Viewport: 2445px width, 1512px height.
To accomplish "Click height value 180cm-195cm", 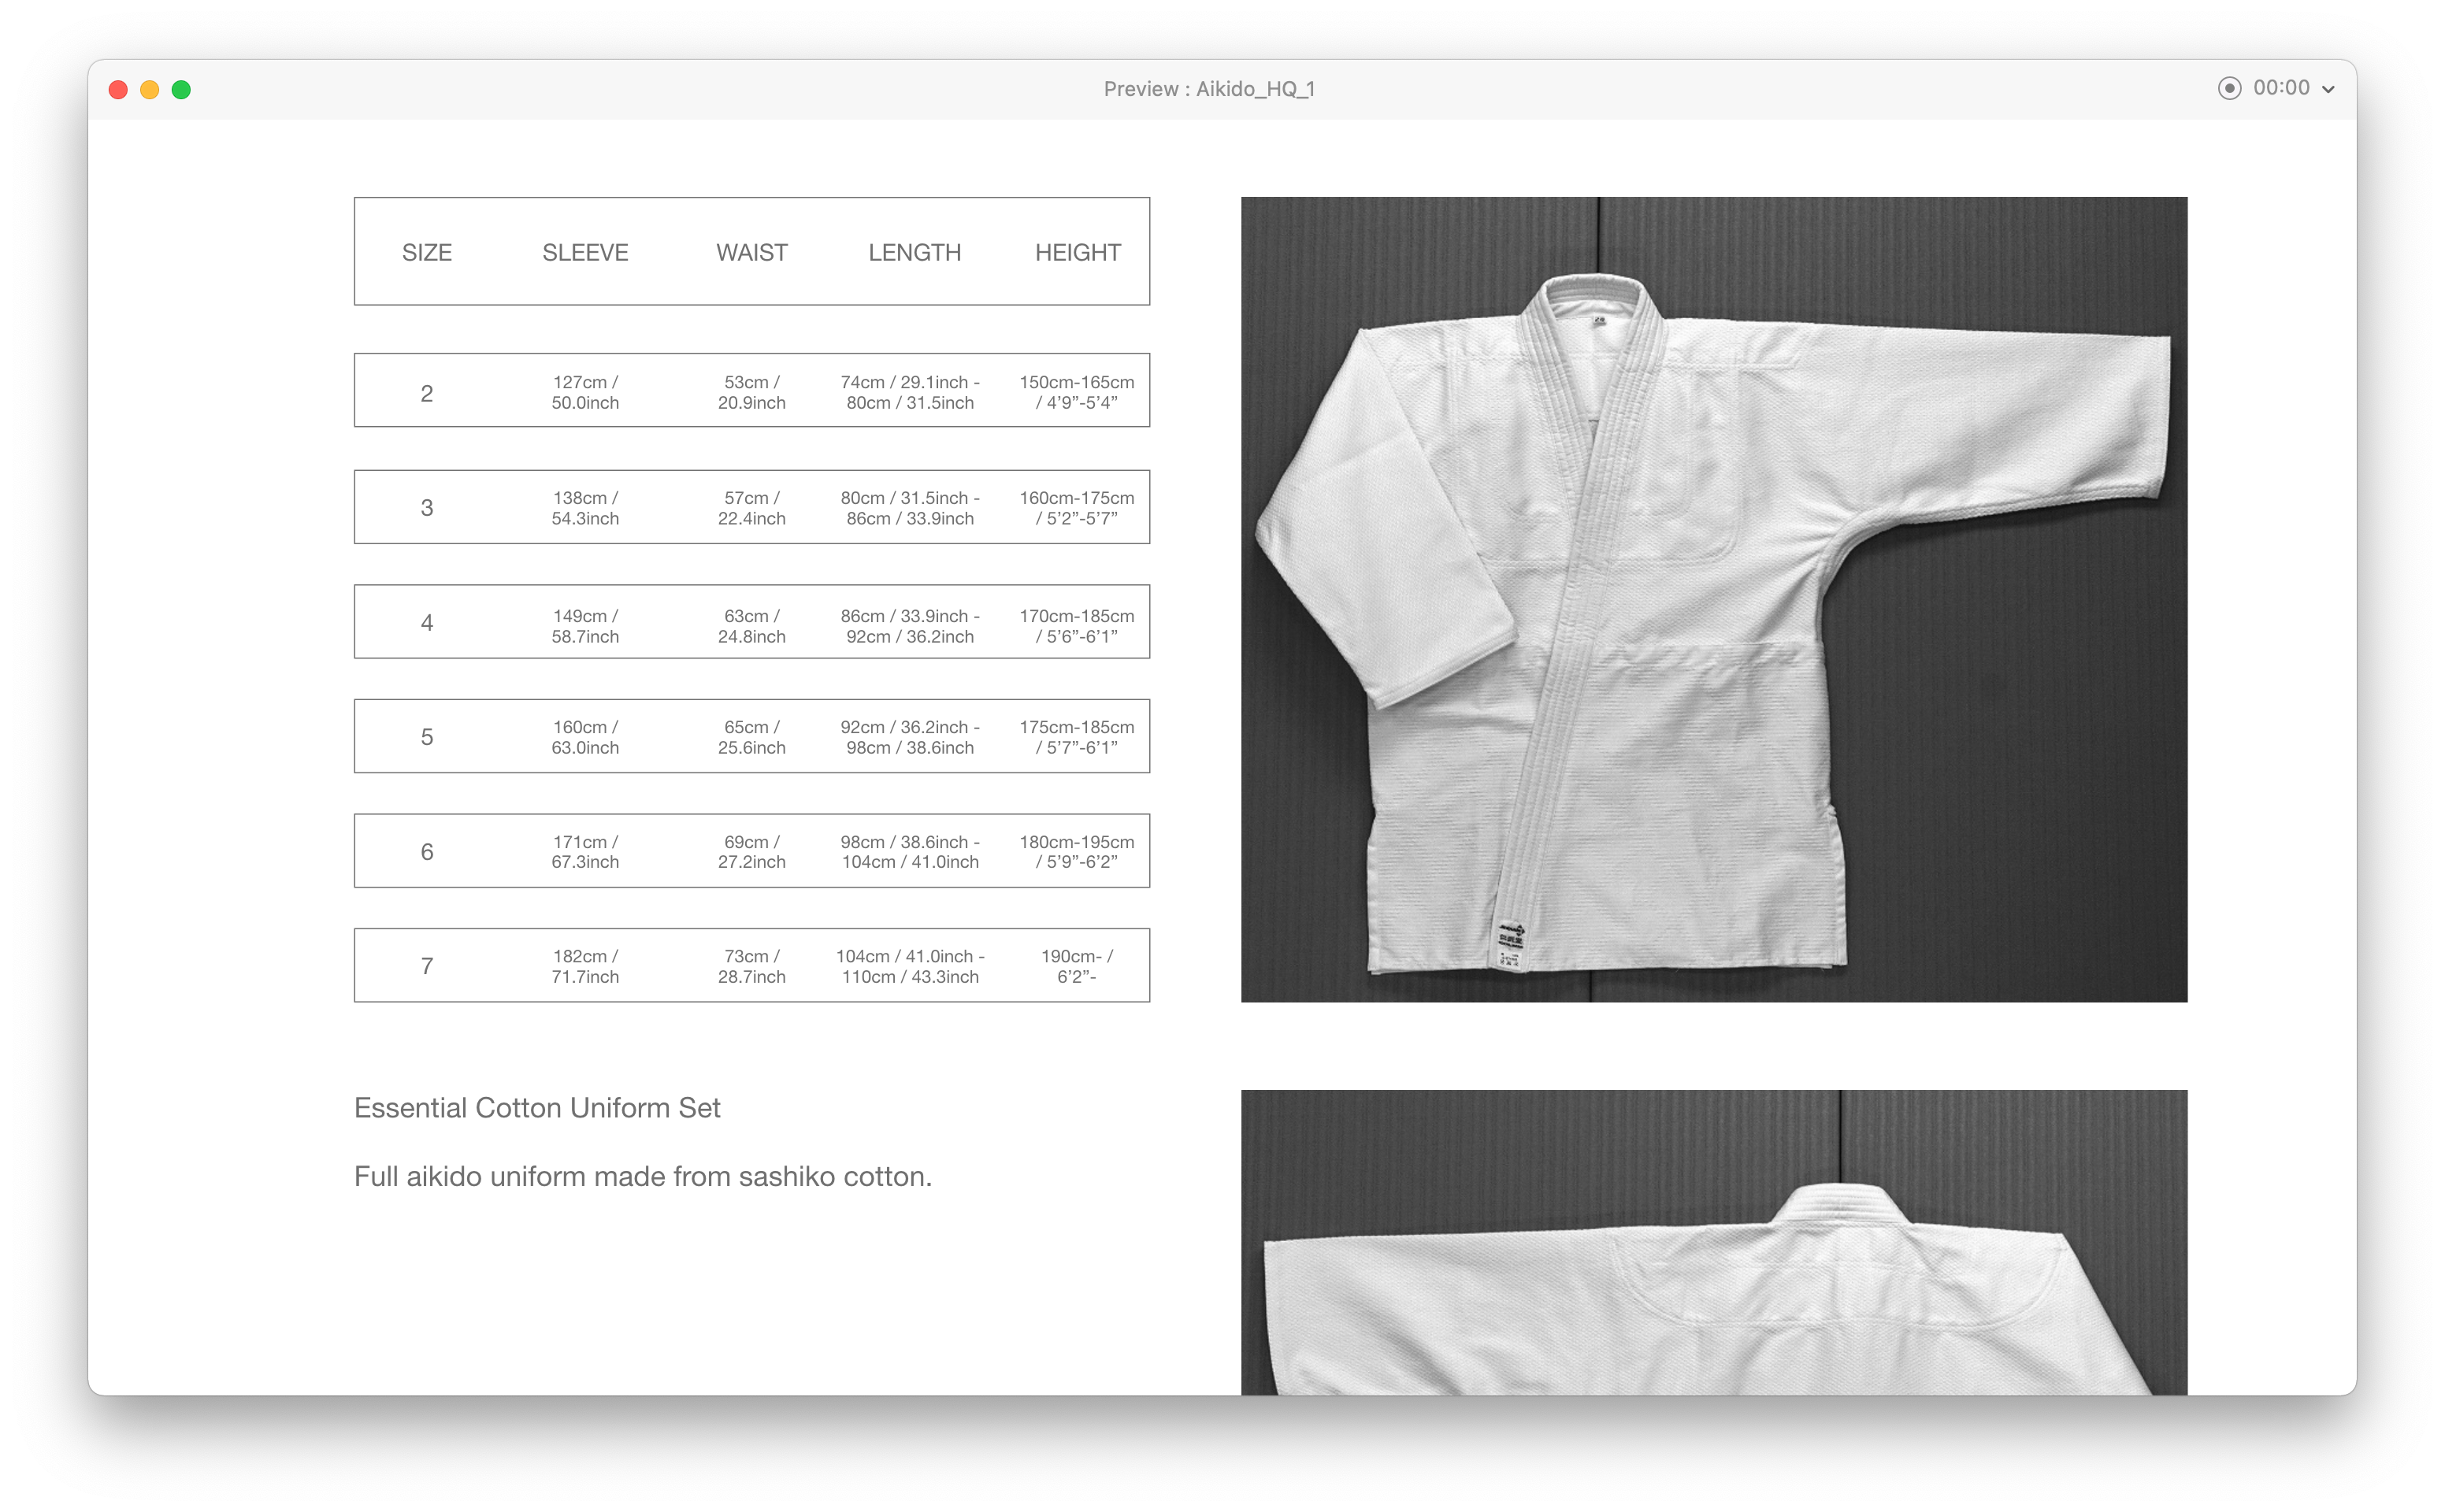I will (x=1077, y=852).
